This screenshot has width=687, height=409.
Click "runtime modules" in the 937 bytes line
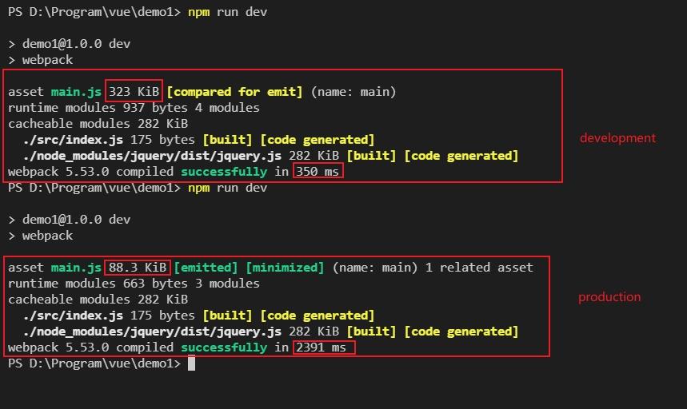[62, 108]
